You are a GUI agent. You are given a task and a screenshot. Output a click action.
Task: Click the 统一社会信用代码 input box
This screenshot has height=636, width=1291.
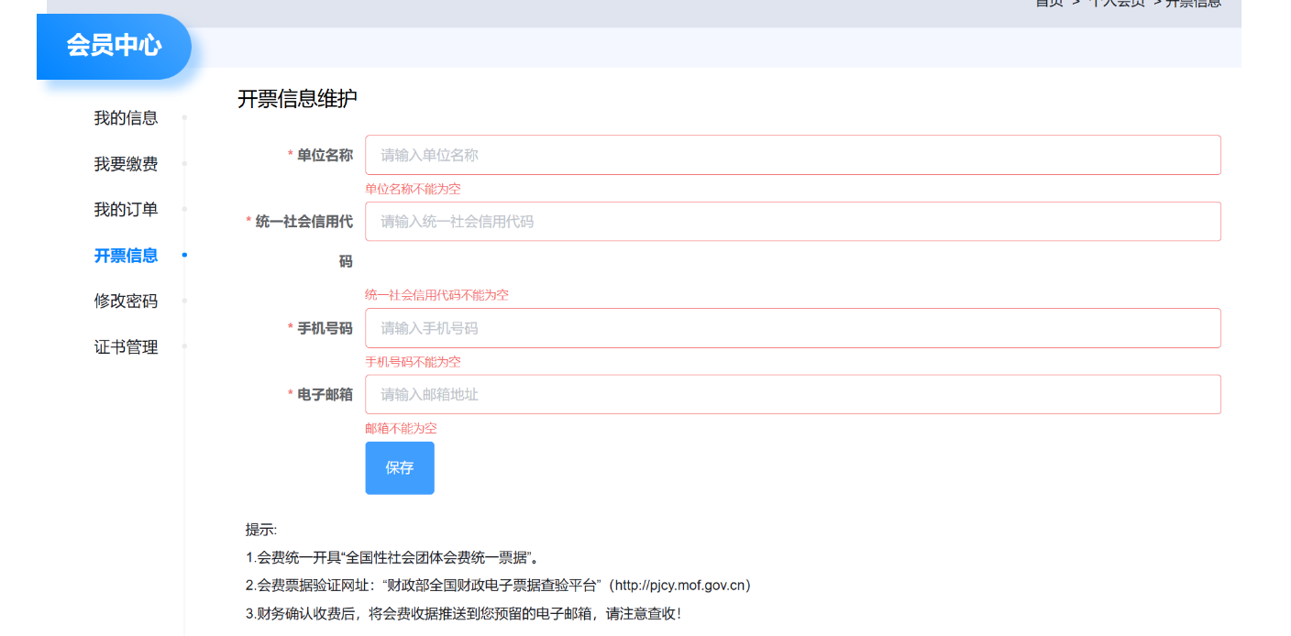point(793,222)
